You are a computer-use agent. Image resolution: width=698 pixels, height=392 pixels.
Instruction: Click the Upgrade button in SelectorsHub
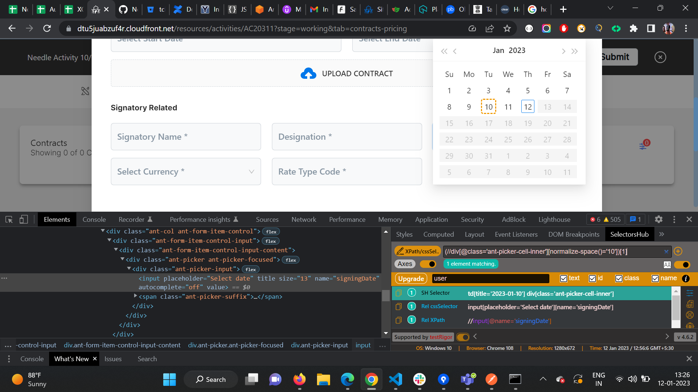(411, 278)
